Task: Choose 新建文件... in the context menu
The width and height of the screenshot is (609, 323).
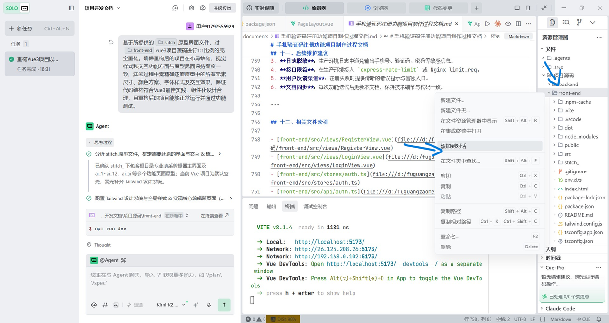Action: (x=489, y=100)
